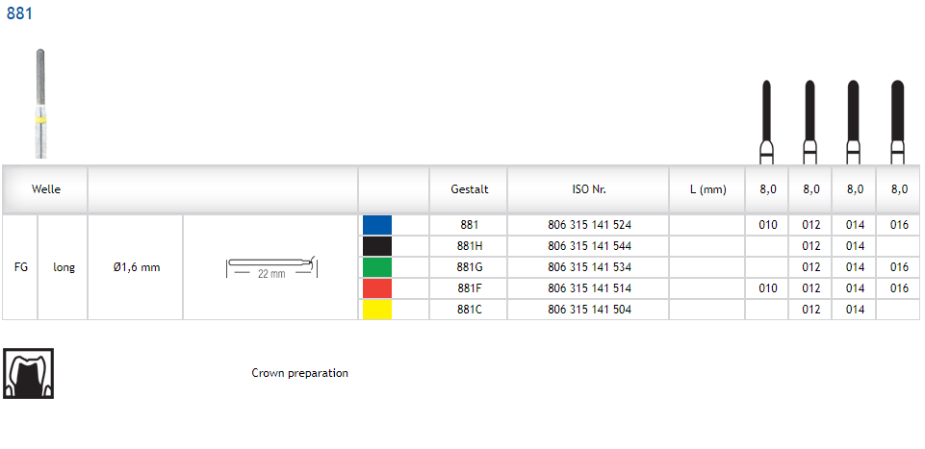
Task: Click ISO number 806 315 141 544
Action: [589, 246]
